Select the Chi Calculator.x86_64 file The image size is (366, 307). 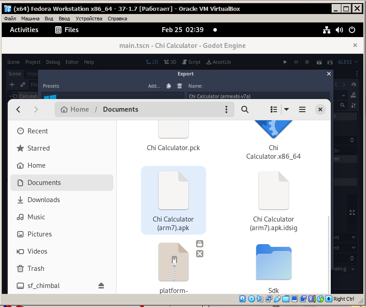[273, 140]
